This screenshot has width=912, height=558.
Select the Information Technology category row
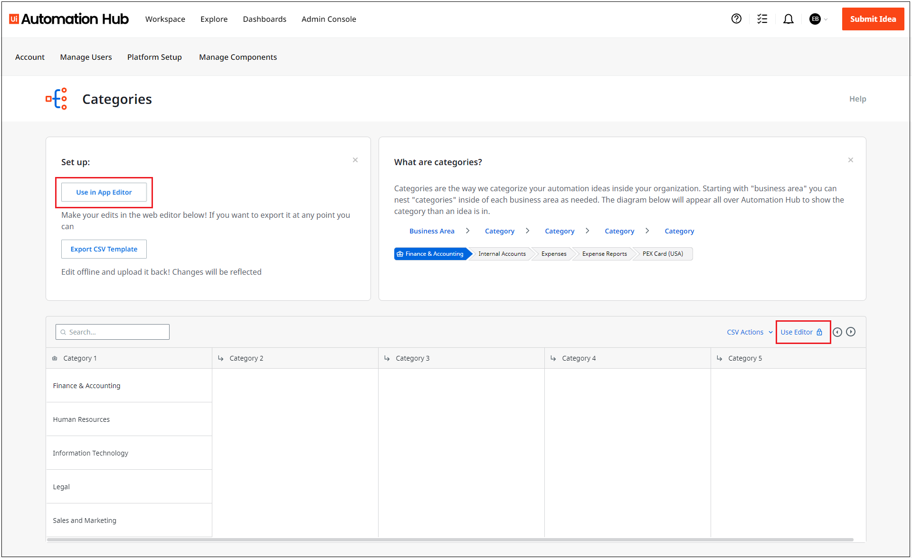[x=129, y=453]
